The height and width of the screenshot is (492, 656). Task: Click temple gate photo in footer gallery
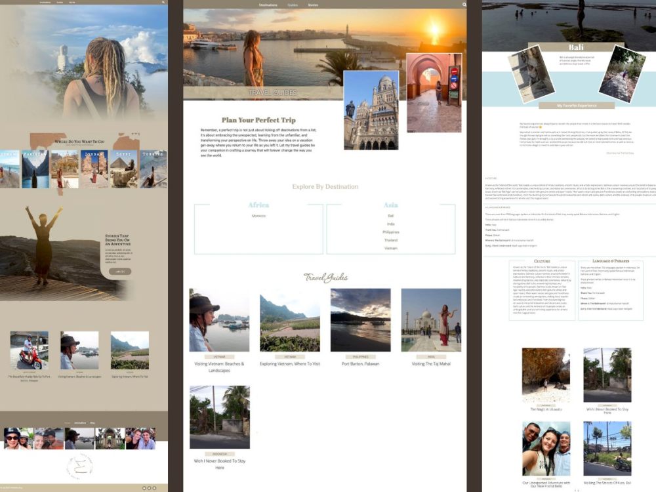(110, 438)
